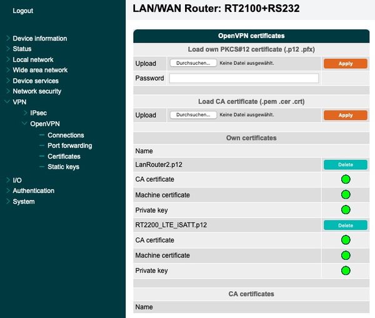375x318 pixels.
Task: Click the RT2200_LTE_iSATT.p12 certificate name
Action: pos(171,225)
